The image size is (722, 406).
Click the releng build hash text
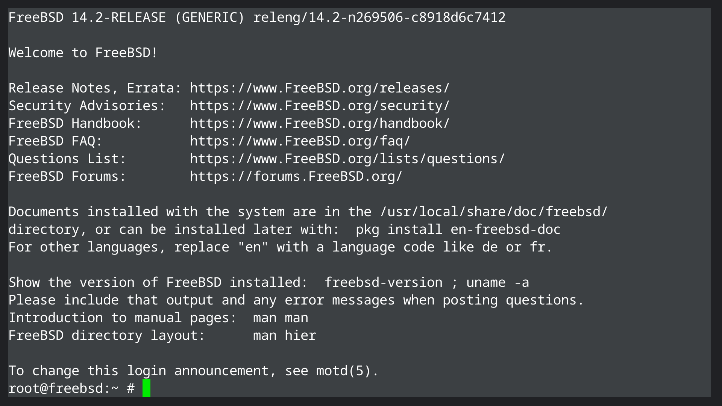379,17
